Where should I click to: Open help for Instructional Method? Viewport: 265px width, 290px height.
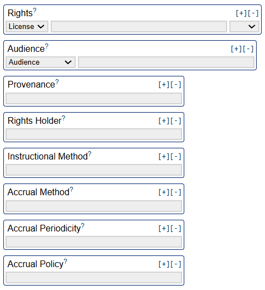(x=90, y=154)
